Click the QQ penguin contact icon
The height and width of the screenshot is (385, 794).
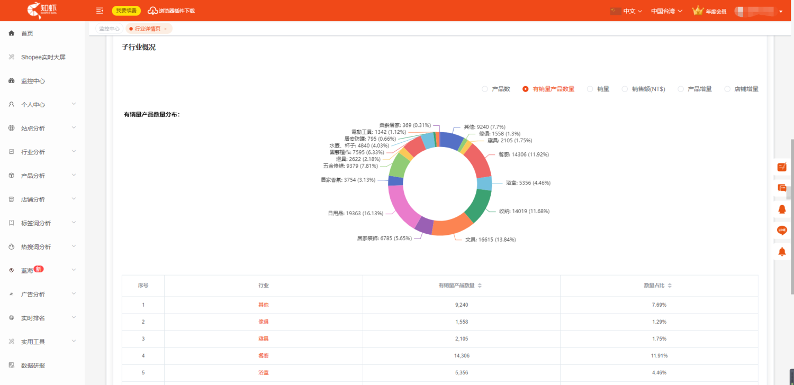click(782, 209)
